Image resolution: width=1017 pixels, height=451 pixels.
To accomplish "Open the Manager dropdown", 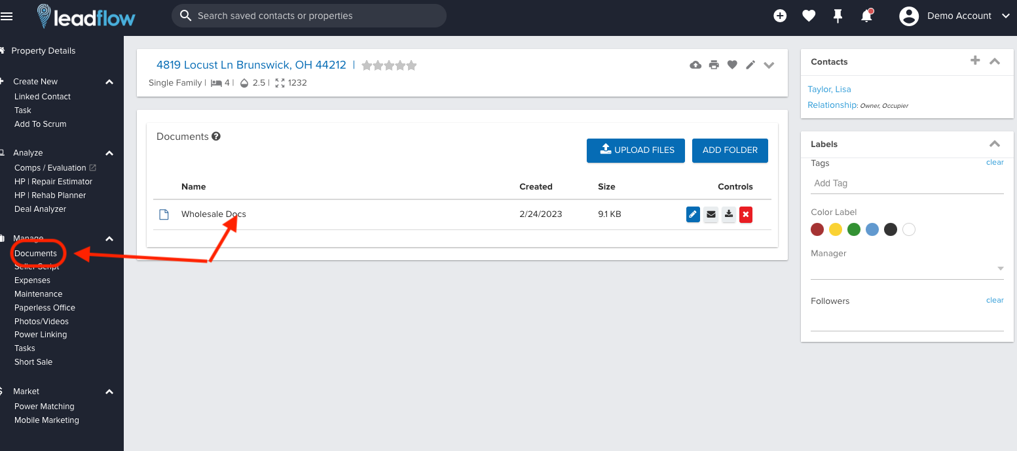I will point(999,269).
